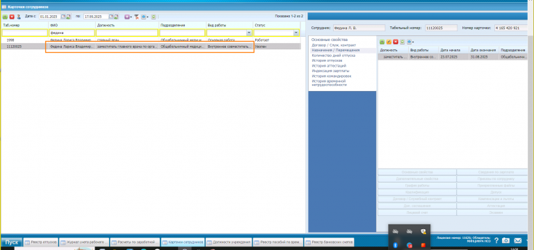
Task: Sort by the Статус column header
Action: coord(277,25)
